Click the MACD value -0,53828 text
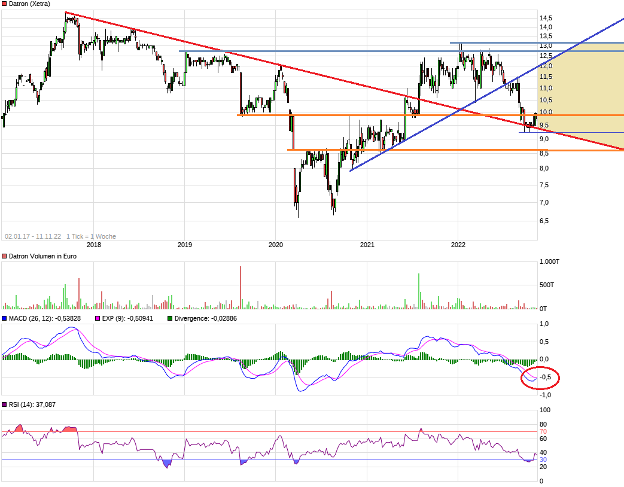624x487 pixels. (x=64, y=318)
